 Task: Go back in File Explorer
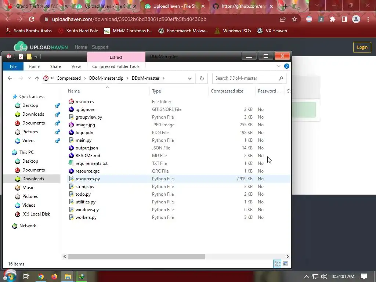click(10, 78)
